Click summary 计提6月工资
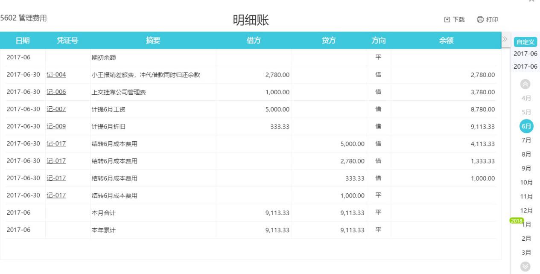The width and height of the screenshot is (540, 274). [x=108, y=109]
